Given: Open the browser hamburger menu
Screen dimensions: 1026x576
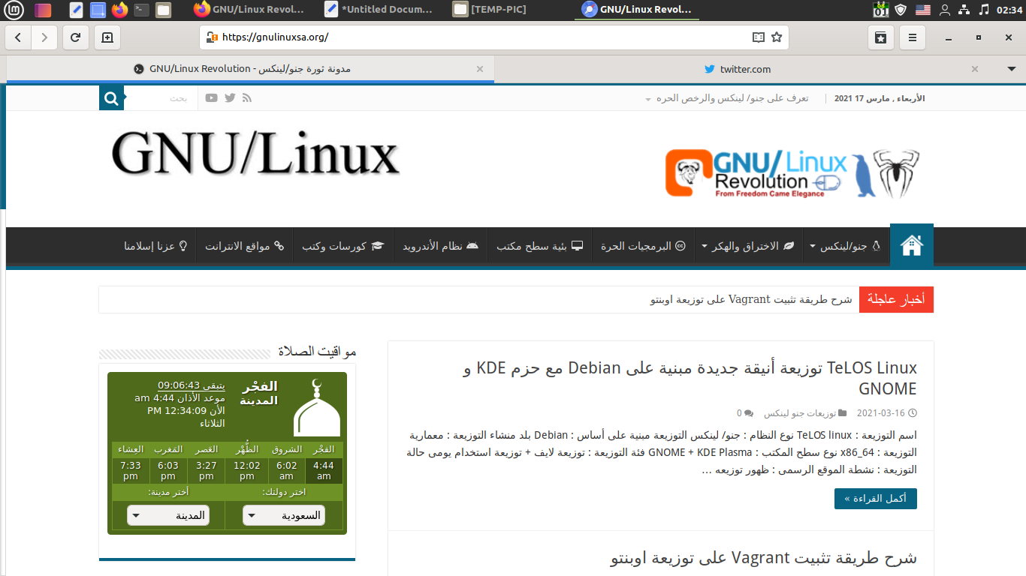Looking at the screenshot, I should [x=913, y=37].
